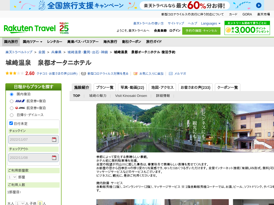Click the 会員登録 link
Viewport: 274px width, 205px height.
click(160, 31)
